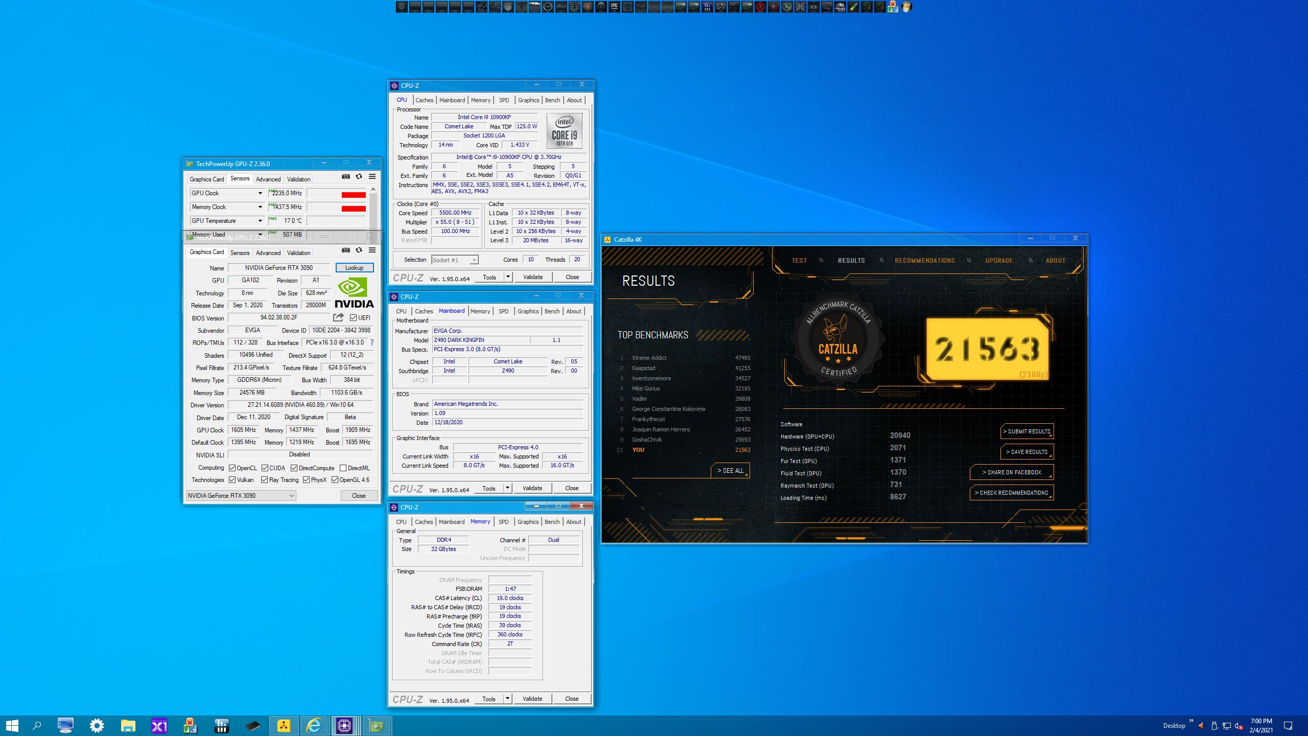The image size is (1308, 736).
Task: Switch to CPU-Z via its purple taskbar icon
Action: pyautogui.click(x=344, y=726)
